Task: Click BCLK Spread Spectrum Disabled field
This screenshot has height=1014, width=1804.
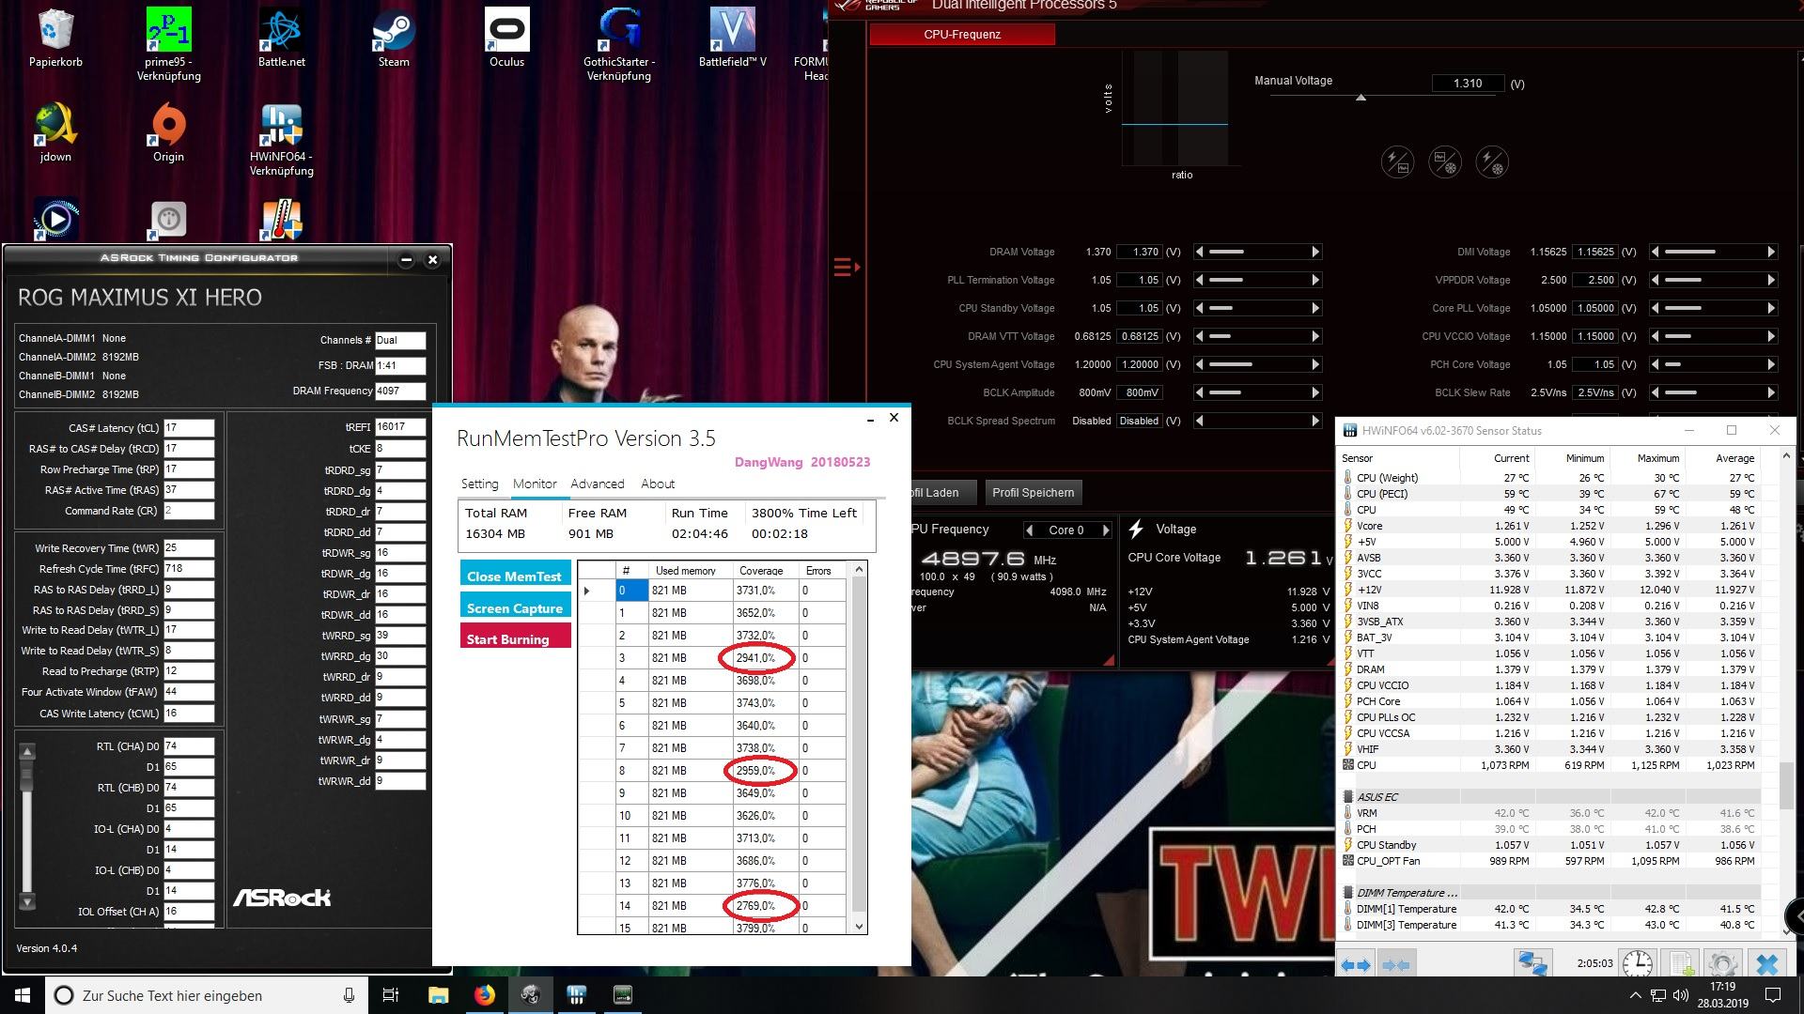Action: [x=1139, y=421]
